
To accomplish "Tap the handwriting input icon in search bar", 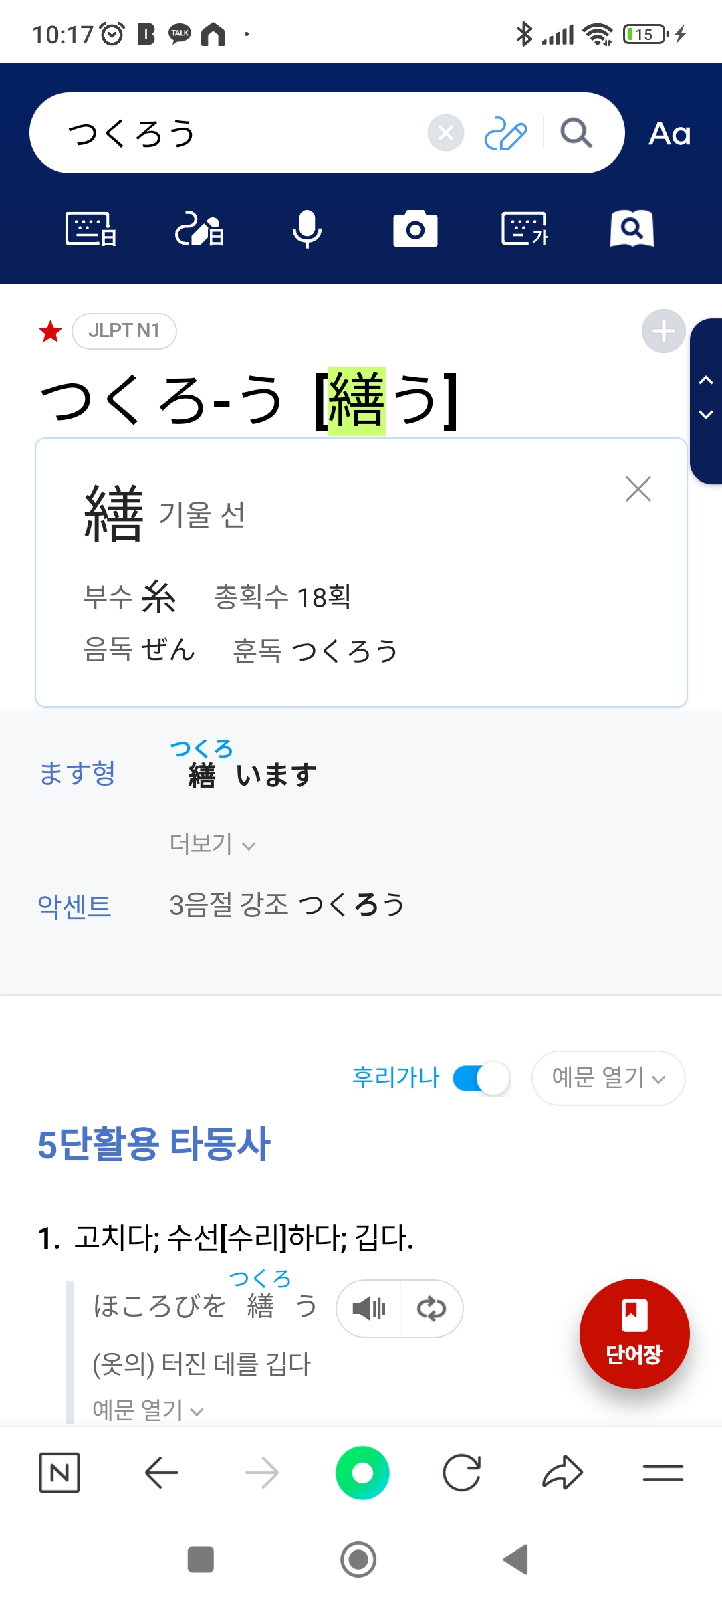I will tap(505, 133).
